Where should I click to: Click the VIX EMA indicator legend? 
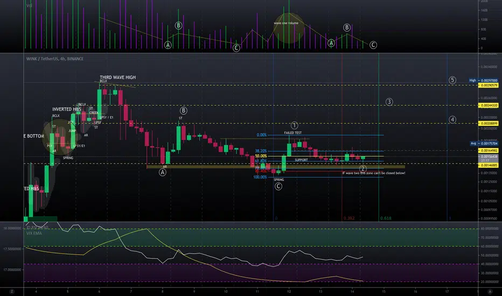click(x=34, y=233)
